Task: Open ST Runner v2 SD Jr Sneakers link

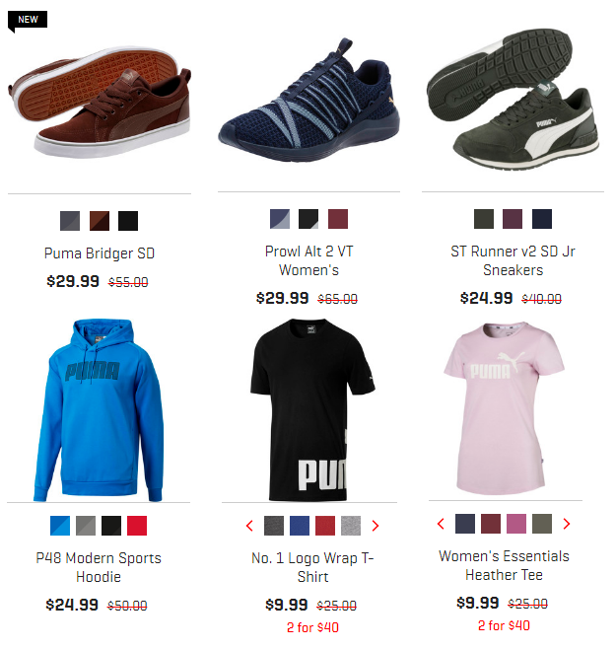Action: pos(513,260)
